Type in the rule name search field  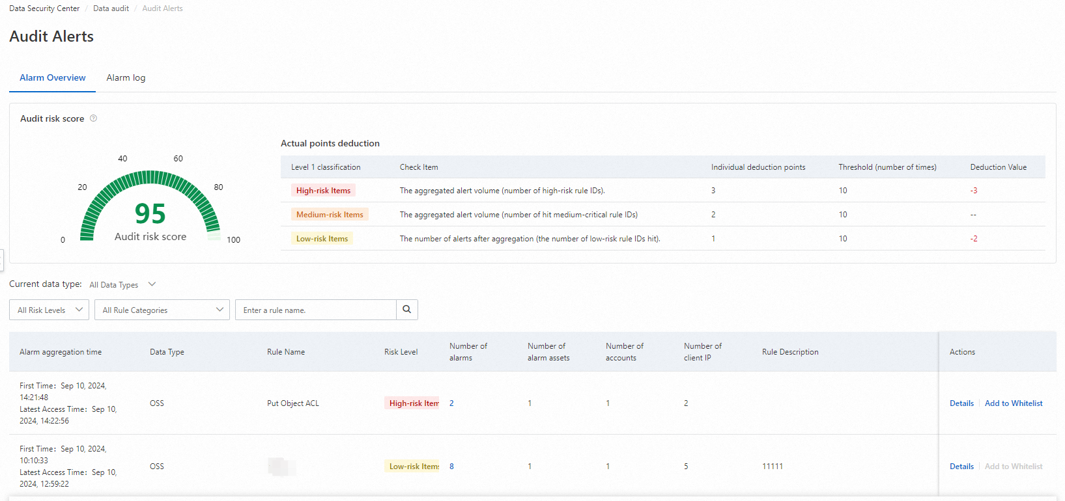click(x=316, y=310)
